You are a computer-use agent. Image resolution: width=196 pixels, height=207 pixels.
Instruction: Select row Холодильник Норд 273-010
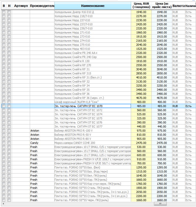click(x=99, y=37)
